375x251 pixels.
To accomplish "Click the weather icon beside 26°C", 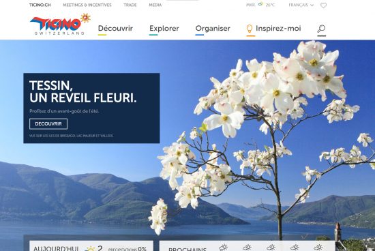I will pos(260,4).
